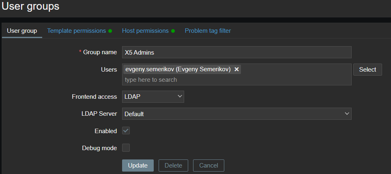Click the Debug mode label text
Viewport: 391px width, 174px height.
(99, 148)
